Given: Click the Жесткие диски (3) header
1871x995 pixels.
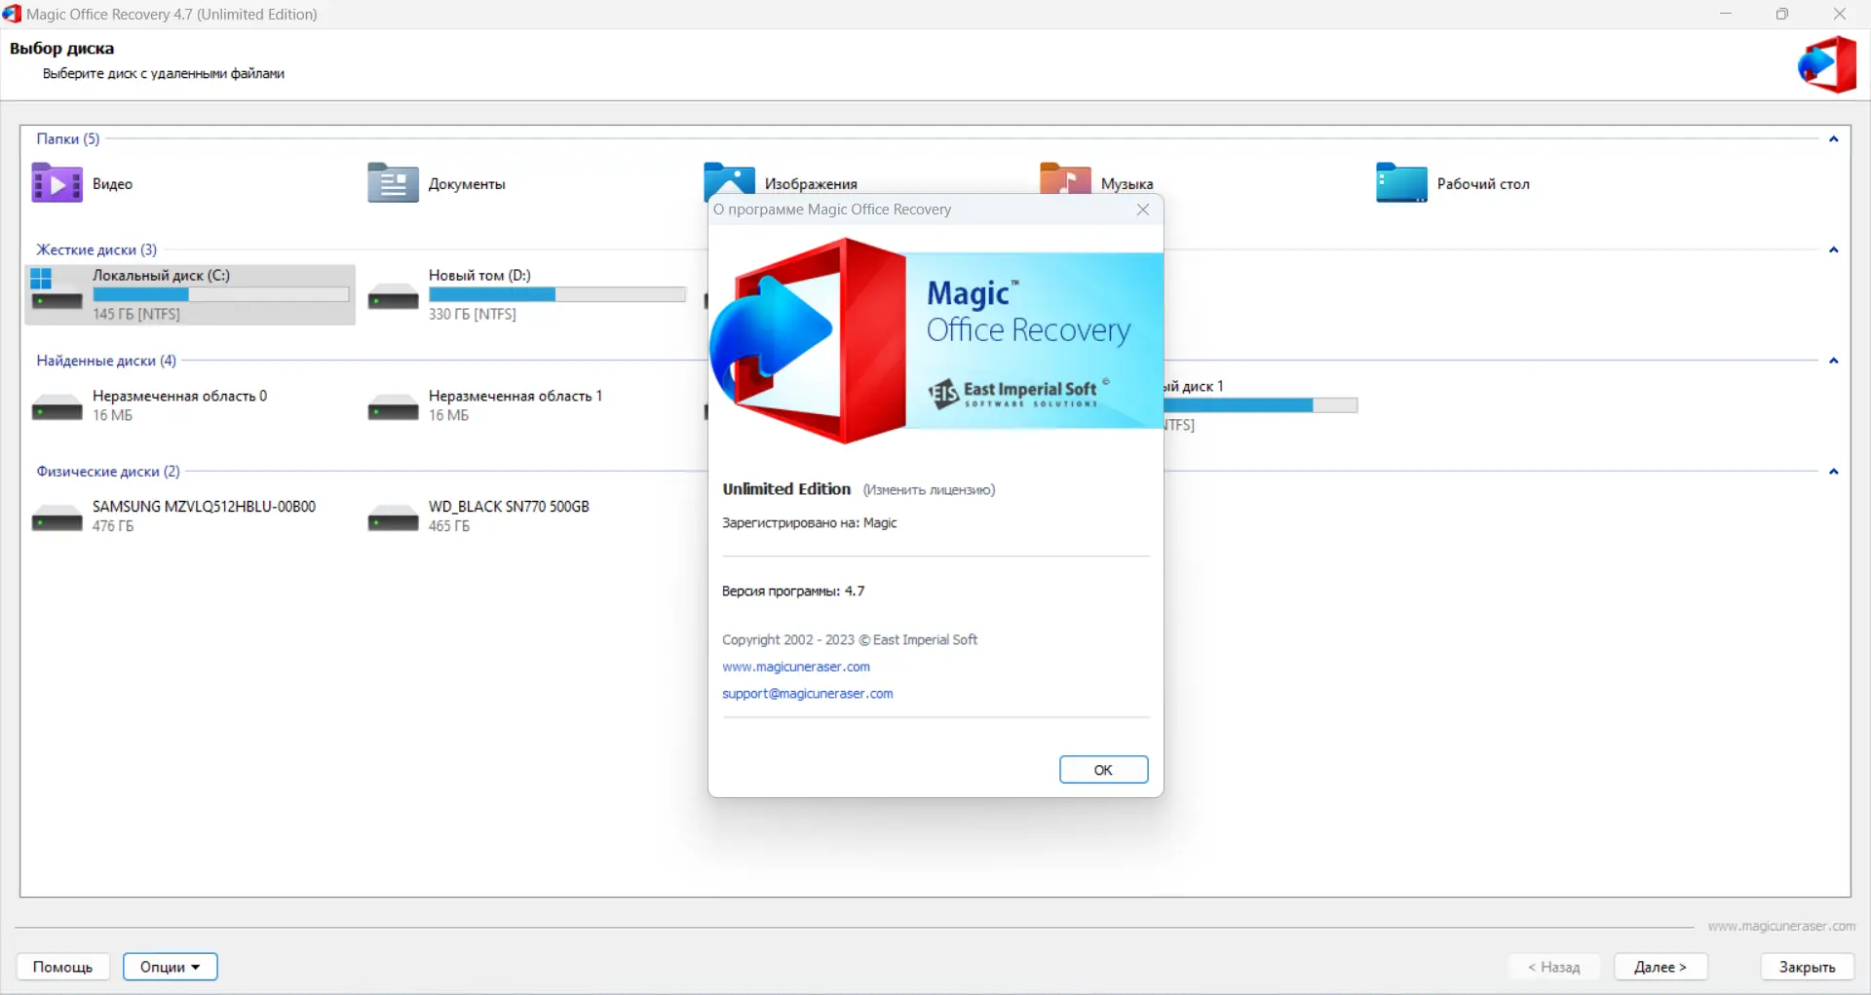Looking at the screenshot, I should click(96, 249).
